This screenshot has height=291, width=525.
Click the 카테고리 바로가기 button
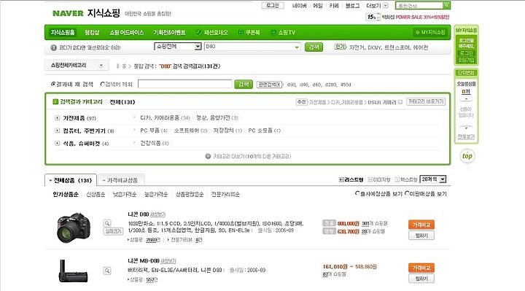tap(426, 101)
